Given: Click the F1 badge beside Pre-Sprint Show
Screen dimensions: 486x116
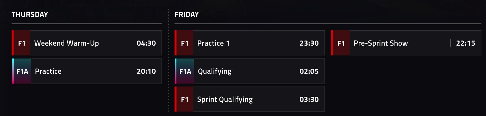Looking at the screenshot, I should [x=341, y=43].
